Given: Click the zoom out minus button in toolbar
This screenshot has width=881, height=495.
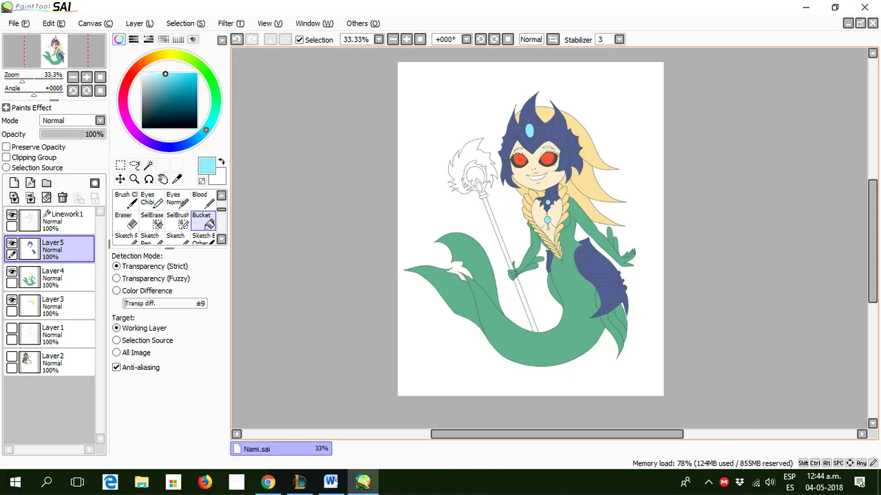Looking at the screenshot, I should click(392, 39).
